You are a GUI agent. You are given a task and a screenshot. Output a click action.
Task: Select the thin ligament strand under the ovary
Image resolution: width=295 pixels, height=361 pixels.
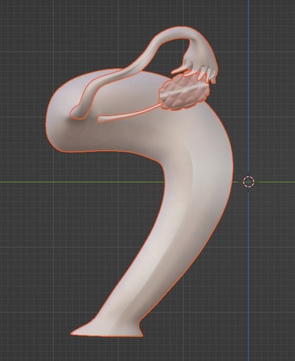click(x=129, y=113)
